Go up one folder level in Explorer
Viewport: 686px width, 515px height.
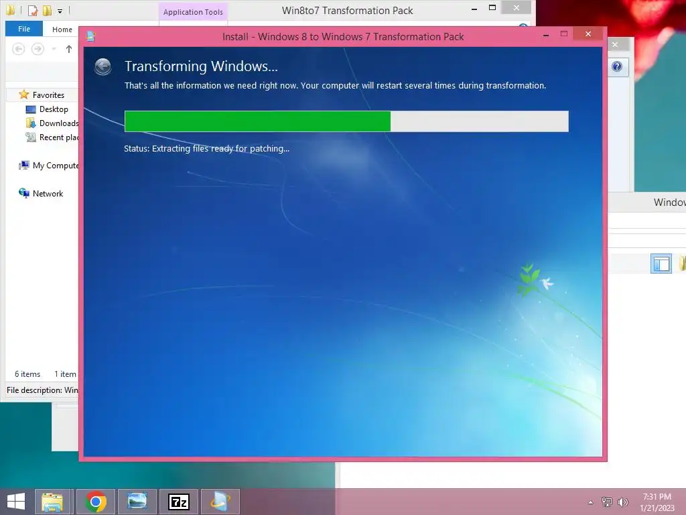click(x=69, y=49)
